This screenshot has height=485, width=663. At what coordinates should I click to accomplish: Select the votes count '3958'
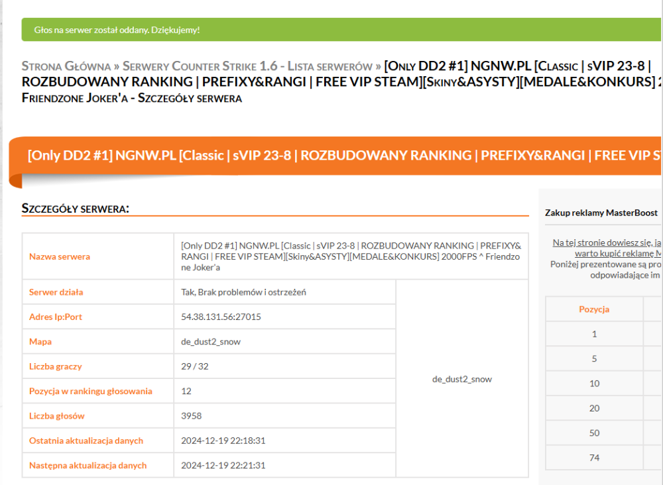[x=191, y=415]
